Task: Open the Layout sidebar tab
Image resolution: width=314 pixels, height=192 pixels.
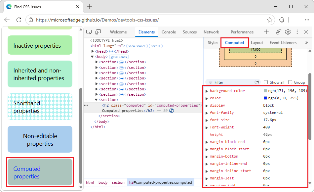Action: [x=257, y=42]
